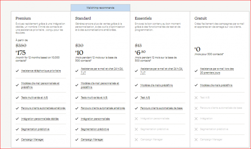Select the Standard plan heading
Viewport: 251px width, 149px height.
(x=83, y=18)
